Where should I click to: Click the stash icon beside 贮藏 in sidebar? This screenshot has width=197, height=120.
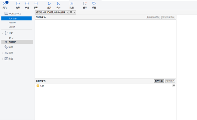[x=6, y=59]
